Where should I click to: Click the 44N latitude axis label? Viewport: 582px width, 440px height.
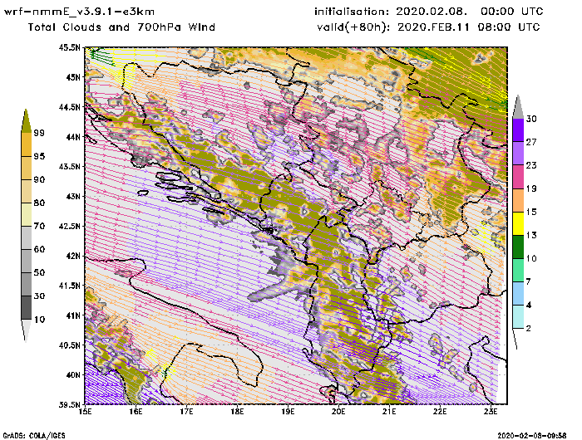point(73,137)
